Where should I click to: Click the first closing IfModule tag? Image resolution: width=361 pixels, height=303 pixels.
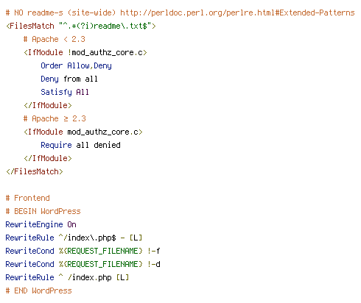[x=48, y=105]
